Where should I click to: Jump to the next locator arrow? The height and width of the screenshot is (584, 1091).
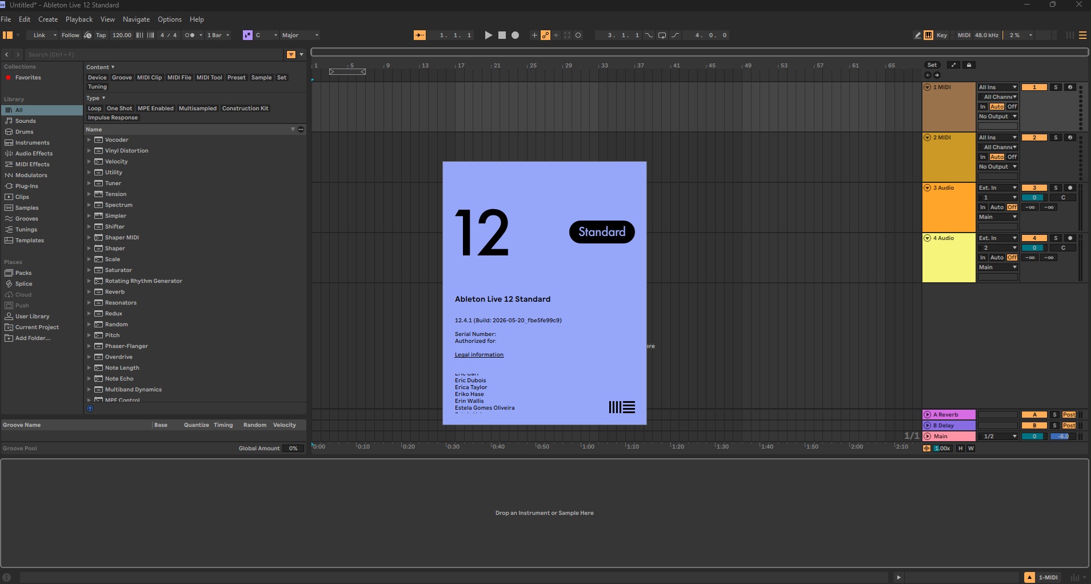[x=937, y=75]
